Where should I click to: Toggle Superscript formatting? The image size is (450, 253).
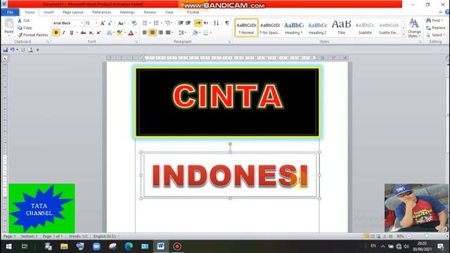tap(98, 33)
